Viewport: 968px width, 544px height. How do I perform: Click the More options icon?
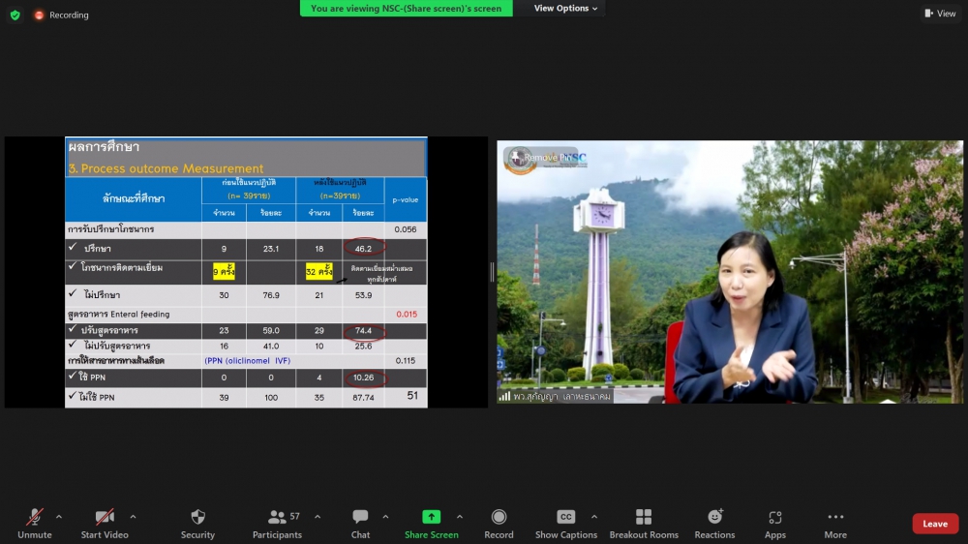tap(835, 518)
